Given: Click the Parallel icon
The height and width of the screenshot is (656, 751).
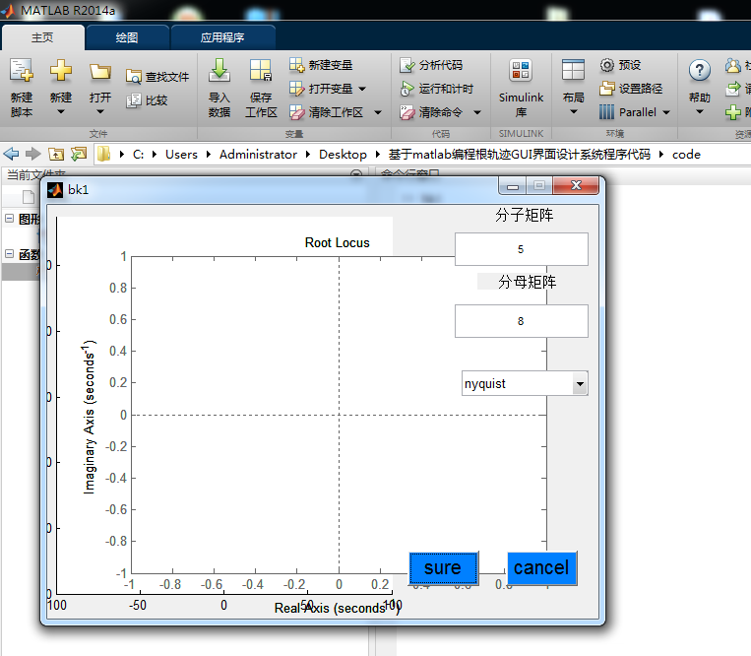Looking at the screenshot, I should click(x=606, y=112).
